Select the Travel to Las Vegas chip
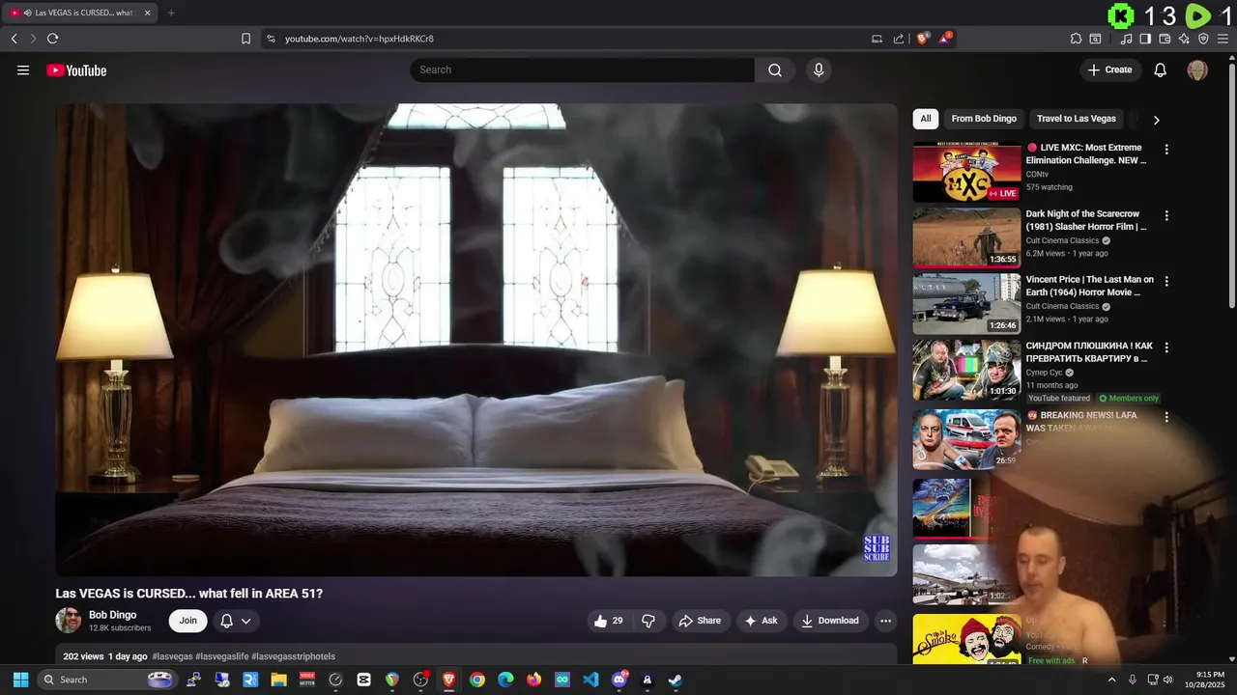This screenshot has width=1237, height=695. pos(1077,119)
